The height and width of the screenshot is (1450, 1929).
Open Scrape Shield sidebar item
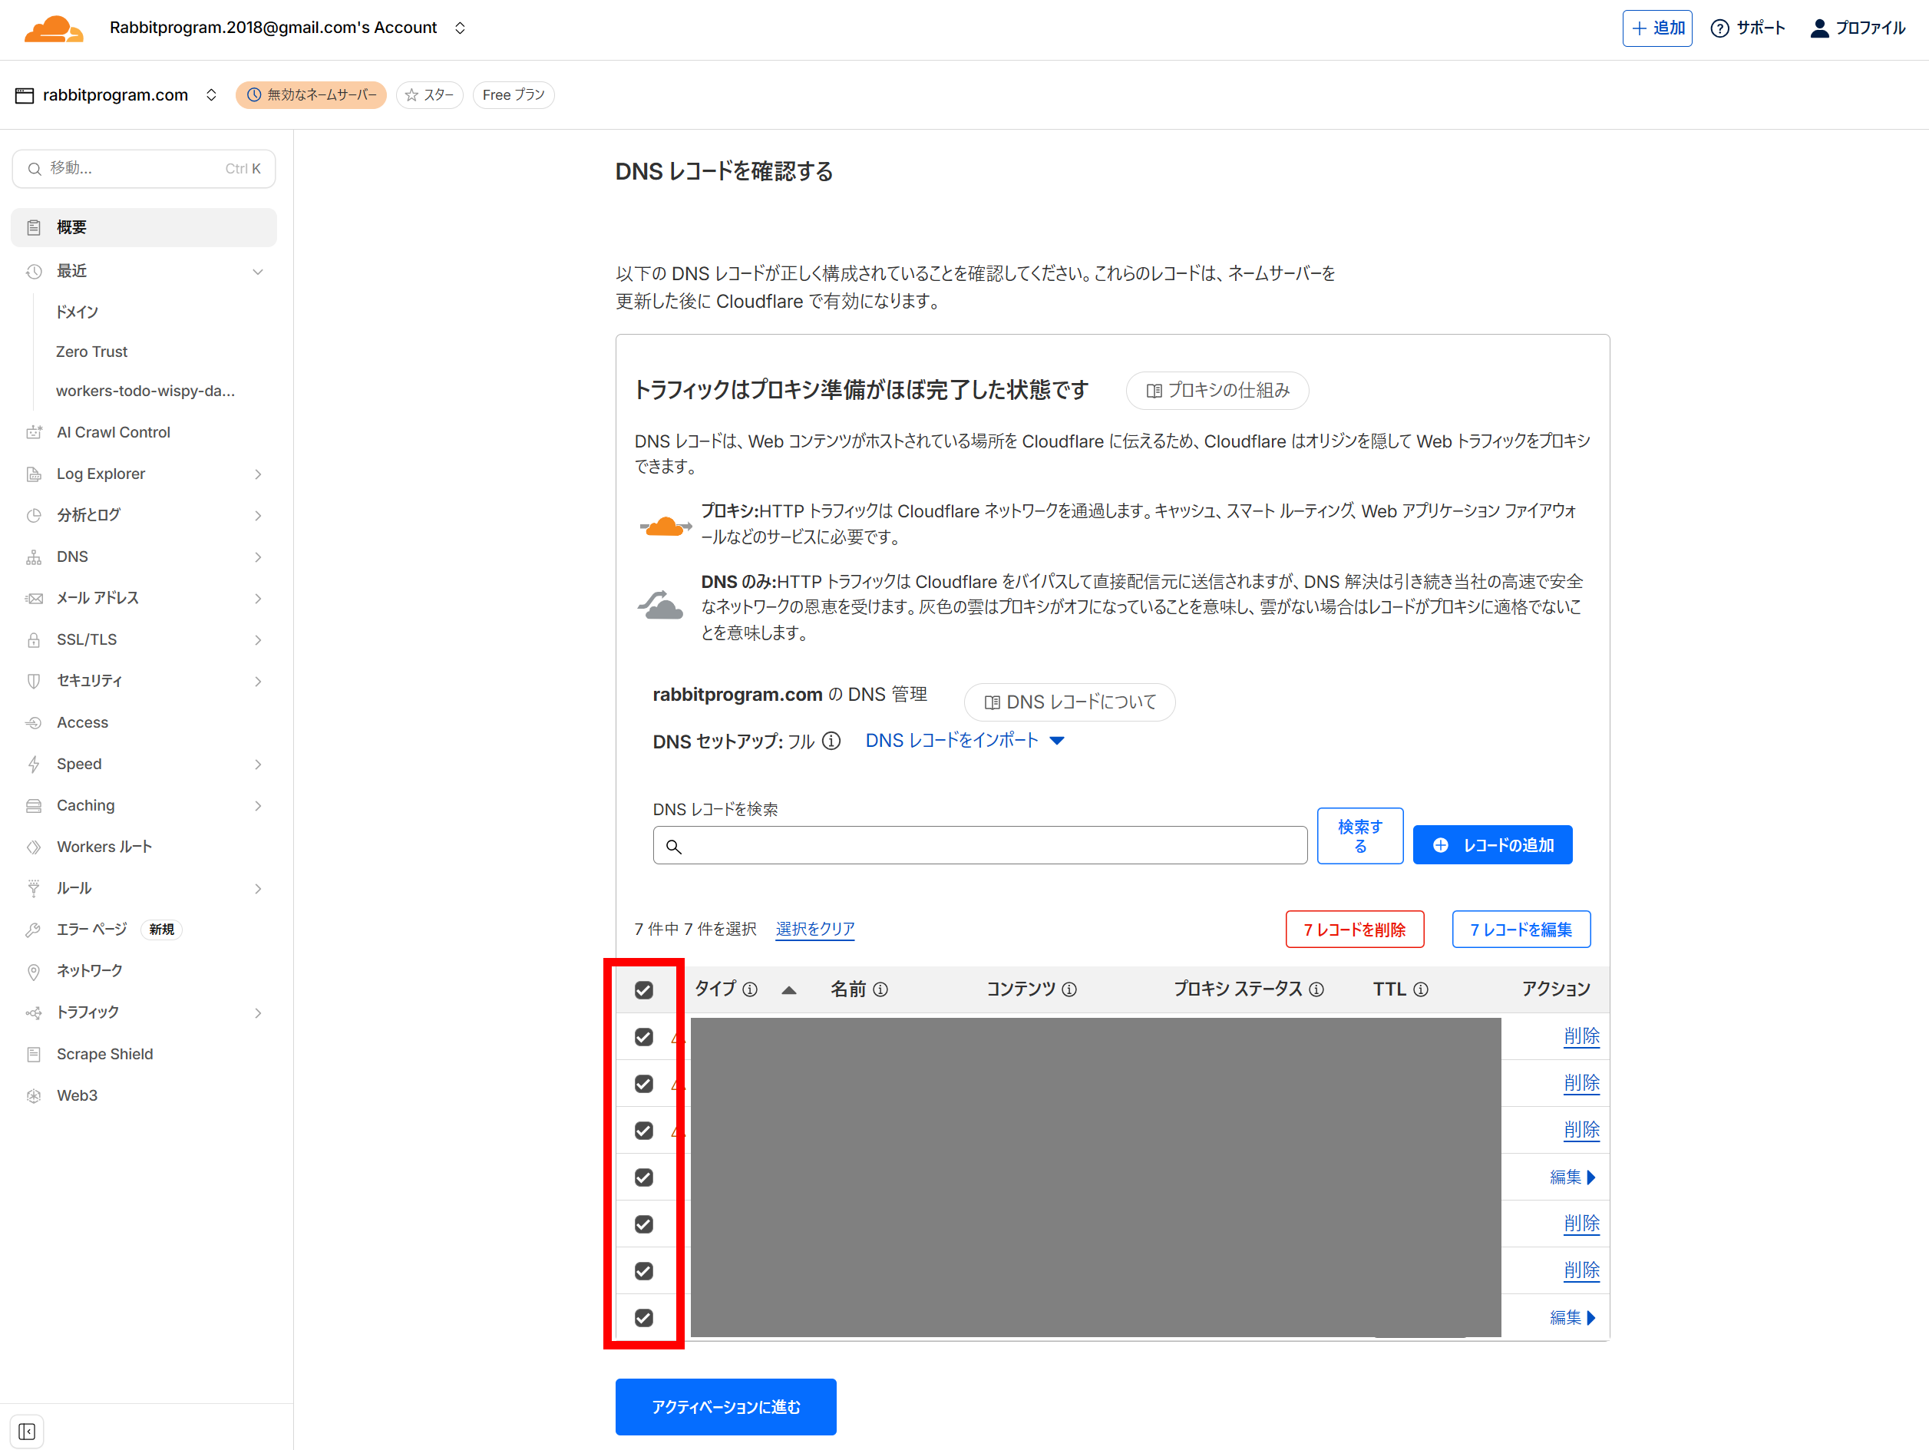(104, 1054)
